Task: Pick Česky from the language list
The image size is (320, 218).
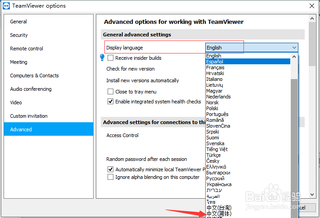Action: pyautogui.click(x=248, y=161)
